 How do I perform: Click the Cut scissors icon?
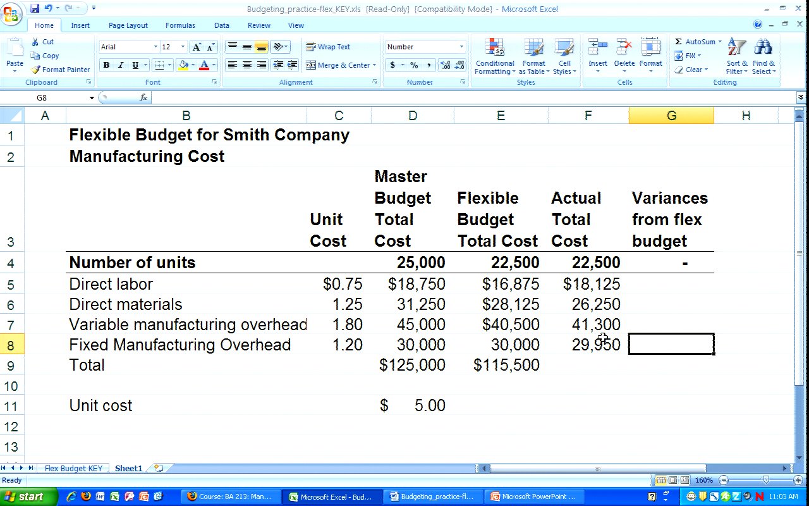[36, 42]
